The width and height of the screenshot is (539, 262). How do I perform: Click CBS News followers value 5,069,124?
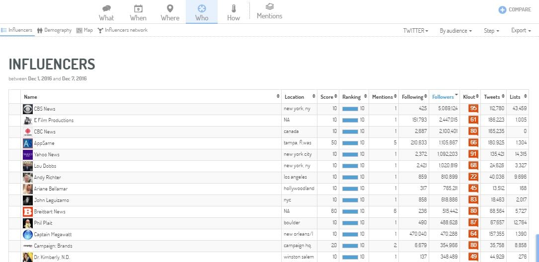[x=448, y=109]
